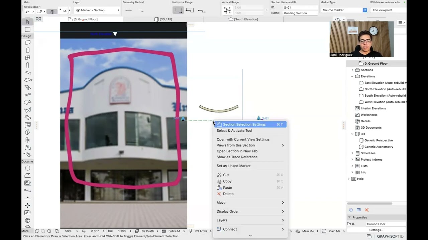Click the section ID field S-01

click(300, 7)
